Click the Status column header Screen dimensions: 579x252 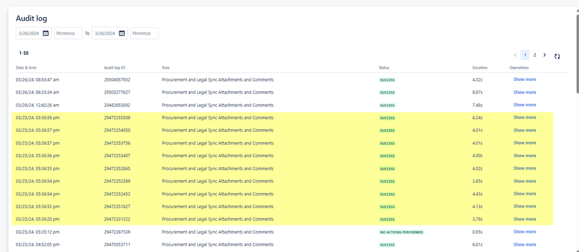[x=384, y=68]
